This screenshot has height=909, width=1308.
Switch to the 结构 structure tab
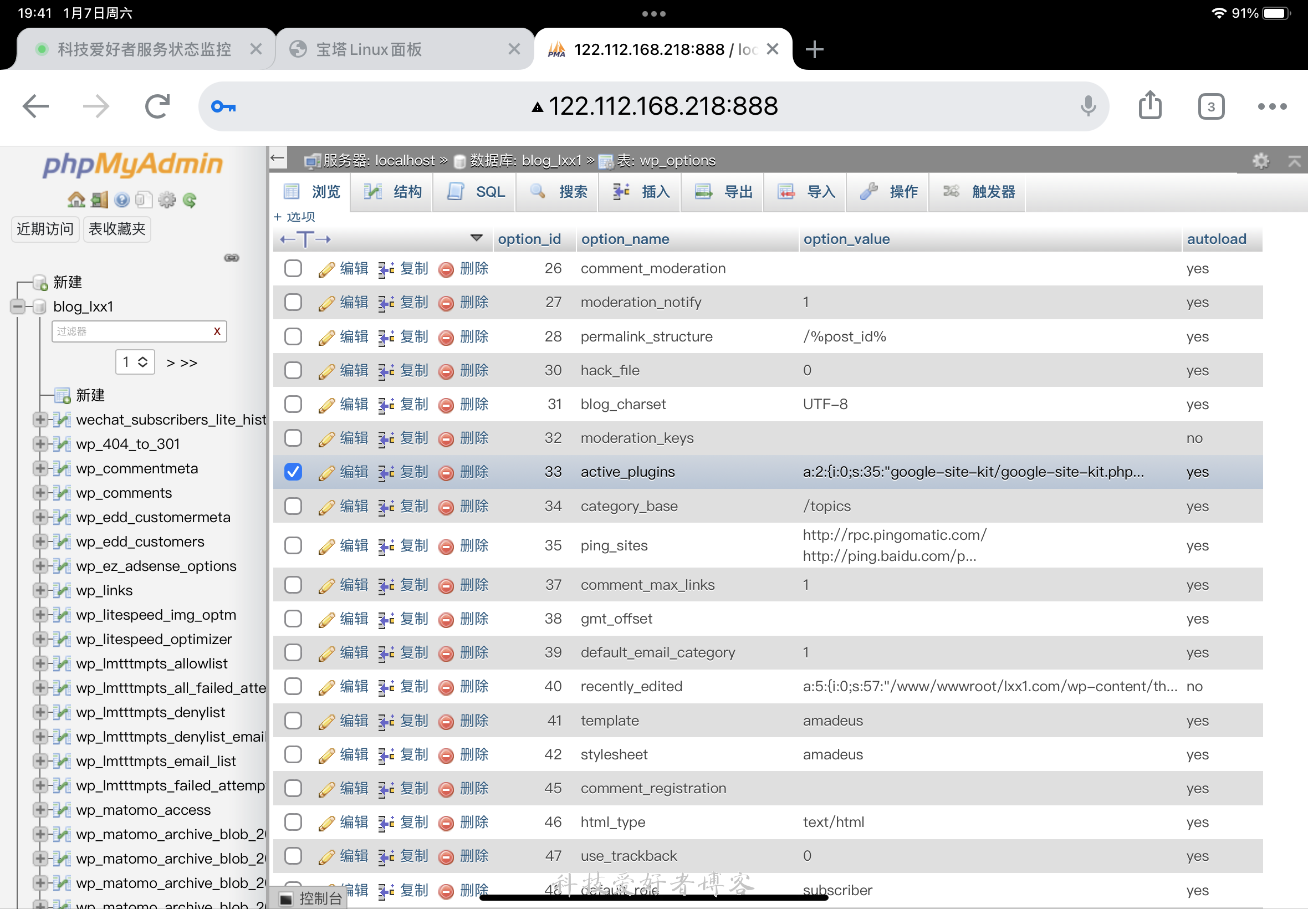click(x=392, y=192)
